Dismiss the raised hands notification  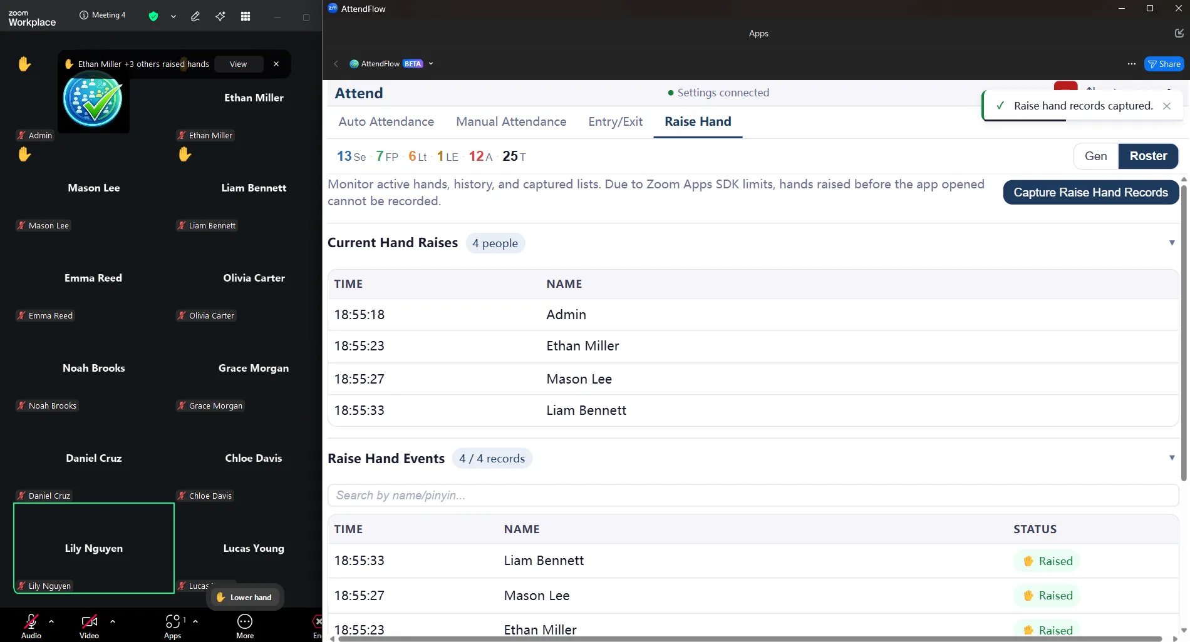click(x=276, y=64)
